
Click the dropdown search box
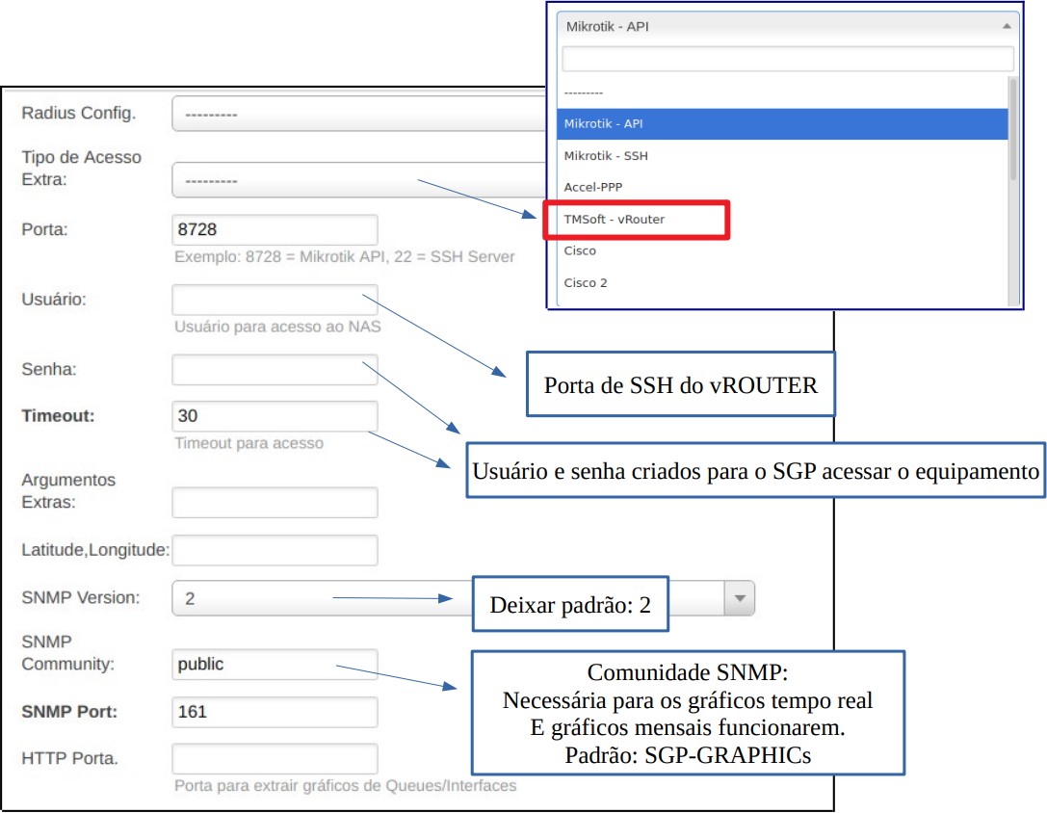(x=785, y=59)
